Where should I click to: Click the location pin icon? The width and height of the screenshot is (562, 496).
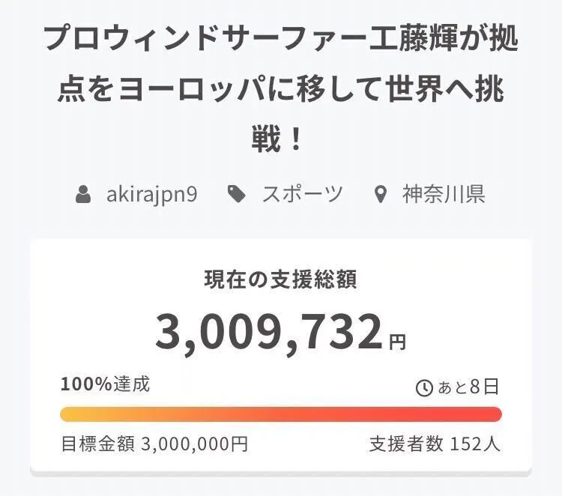(381, 195)
